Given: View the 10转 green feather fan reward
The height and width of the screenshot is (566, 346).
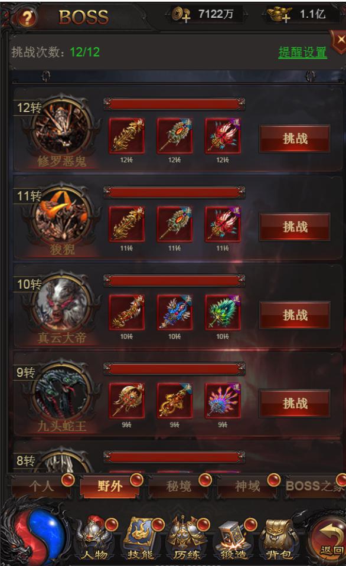Looking at the screenshot, I should pyautogui.click(x=223, y=313).
